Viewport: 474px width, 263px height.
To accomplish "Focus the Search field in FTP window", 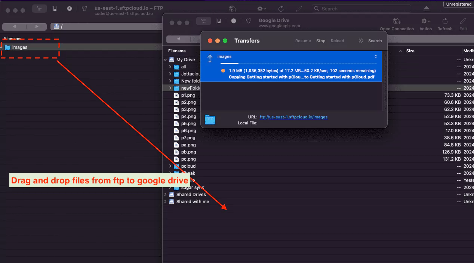I will (361, 9).
